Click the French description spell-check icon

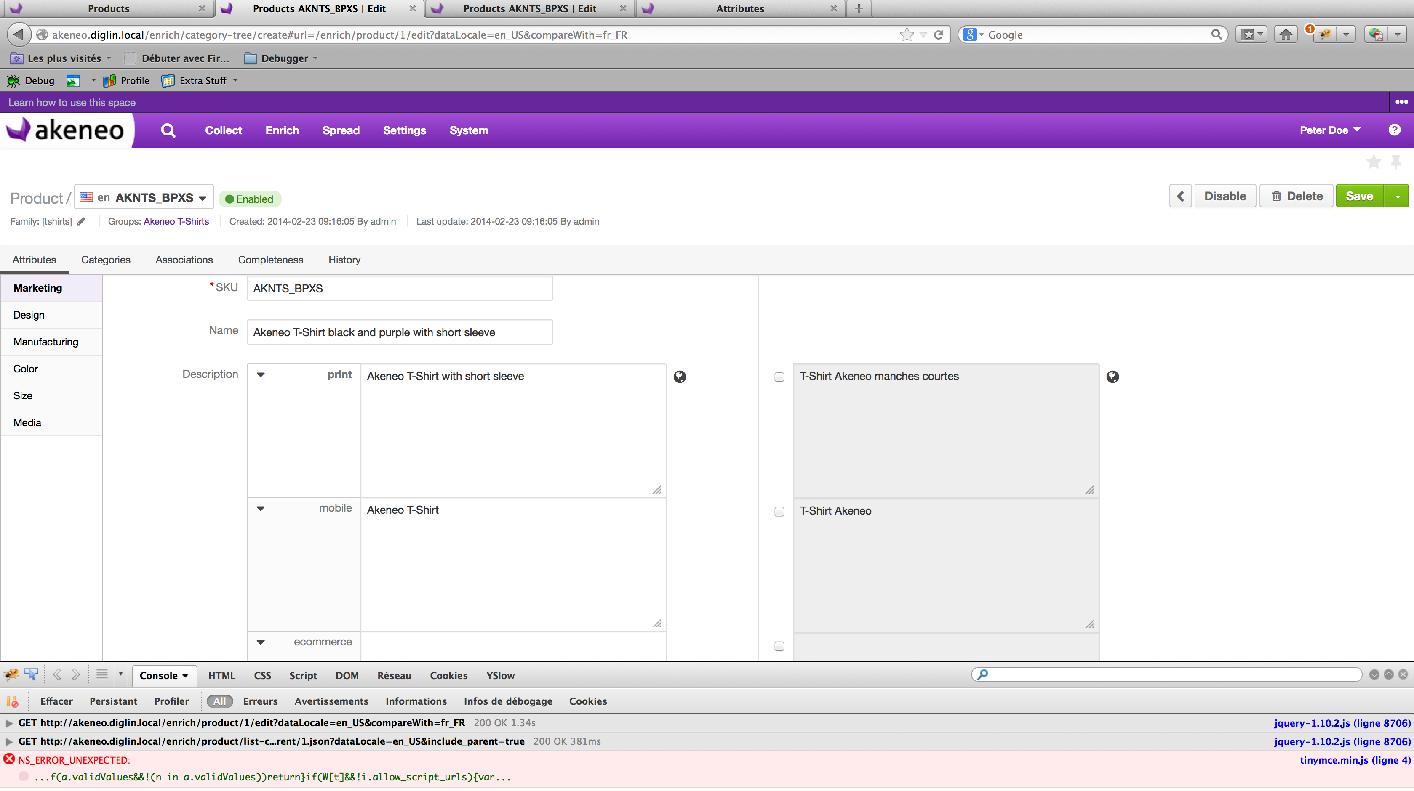(1113, 377)
